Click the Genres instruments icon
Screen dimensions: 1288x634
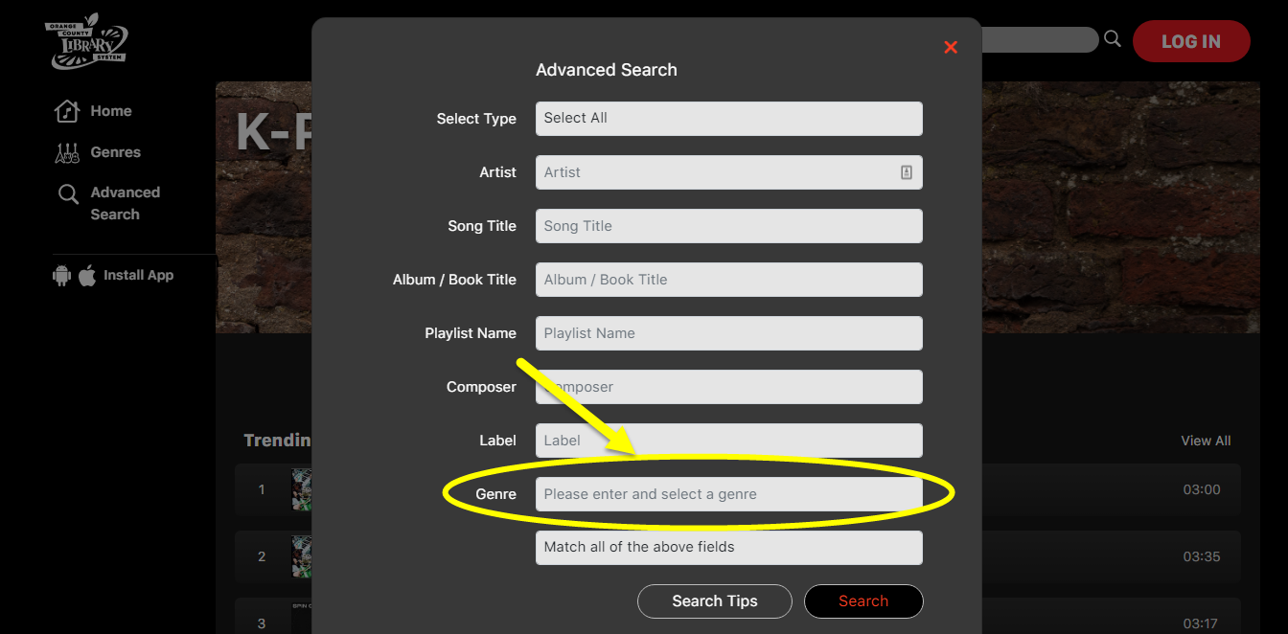point(67,152)
